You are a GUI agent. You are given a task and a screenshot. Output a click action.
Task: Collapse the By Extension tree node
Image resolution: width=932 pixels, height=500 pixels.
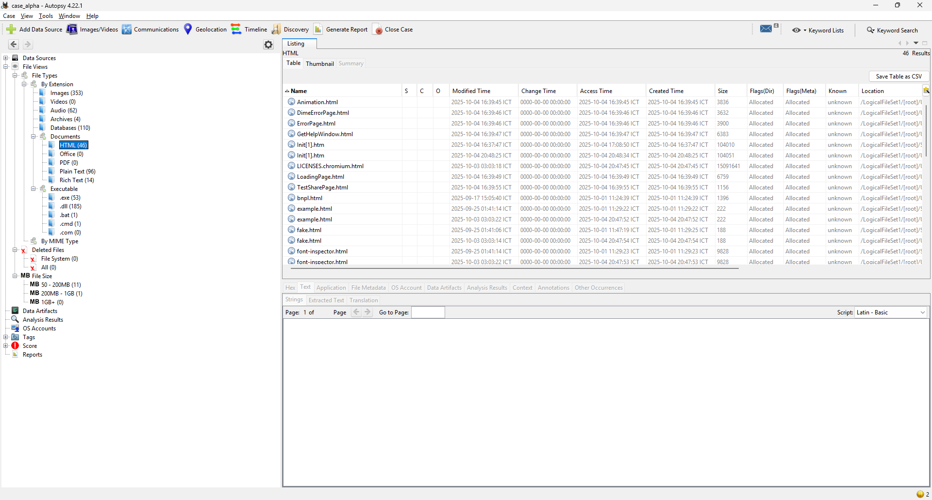click(x=24, y=84)
